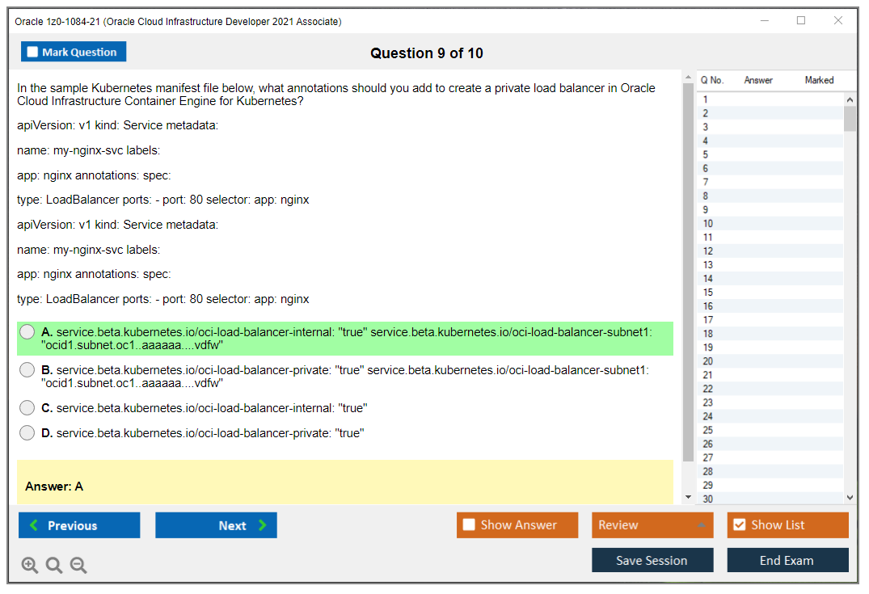869x594 pixels.
Task: Select answer option D radio button
Action: coord(27,432)
